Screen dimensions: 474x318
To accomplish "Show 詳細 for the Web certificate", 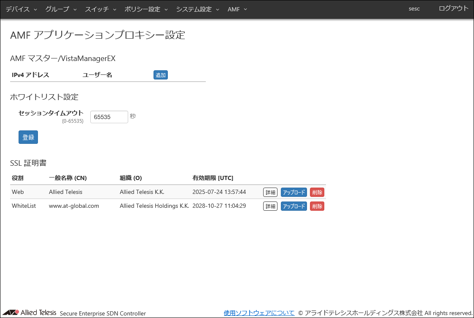I will [x=270, y=192].
